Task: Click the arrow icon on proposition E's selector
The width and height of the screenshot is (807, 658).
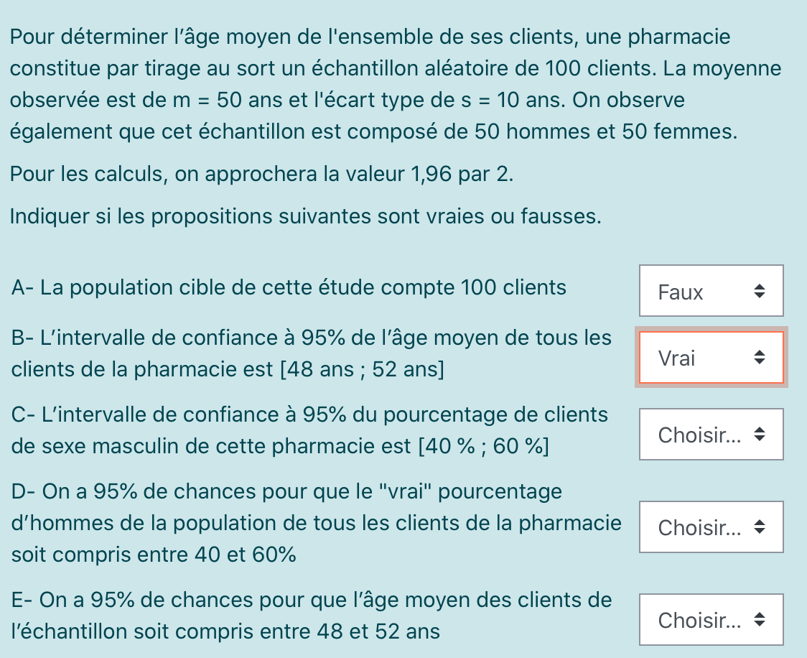Action: 760,619
